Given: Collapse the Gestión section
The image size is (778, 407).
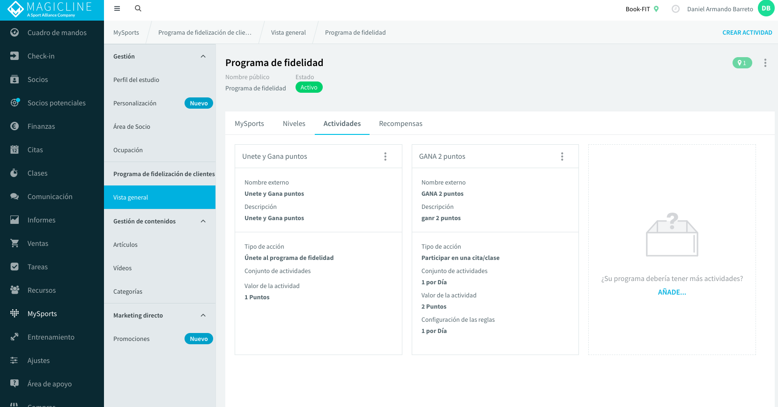Looking at the screenshot, I should coord(203,56).
